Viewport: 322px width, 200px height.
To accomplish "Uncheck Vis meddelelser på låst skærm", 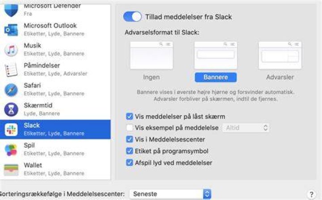I will coord(129,116).
